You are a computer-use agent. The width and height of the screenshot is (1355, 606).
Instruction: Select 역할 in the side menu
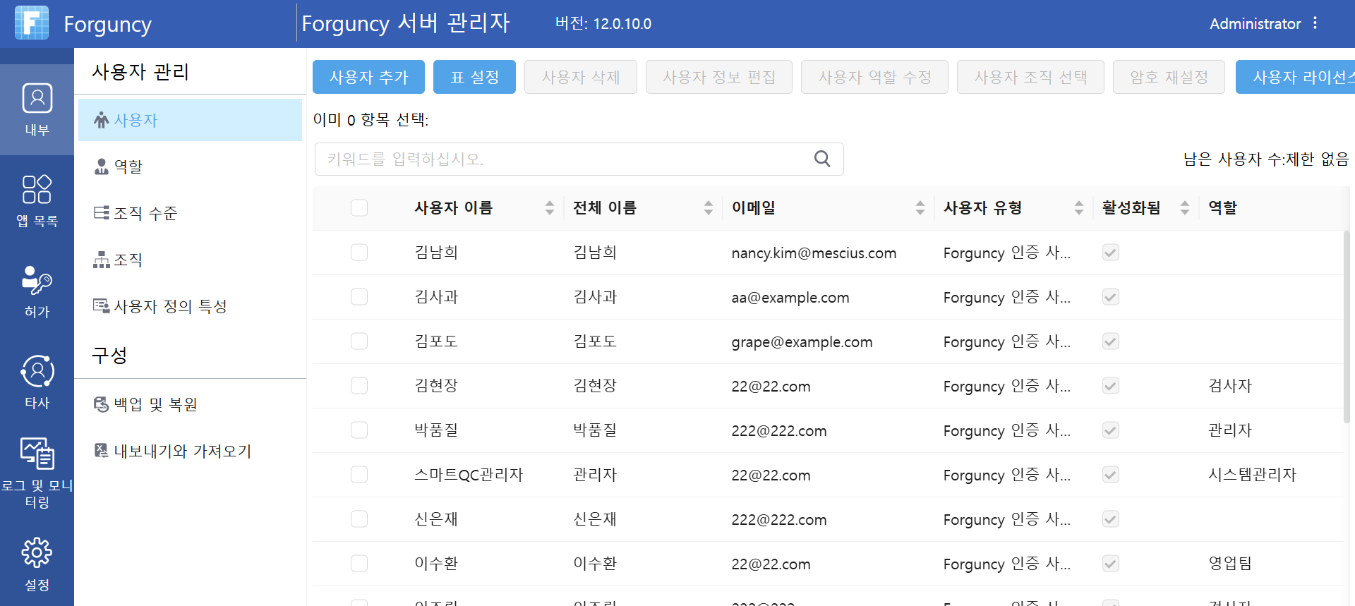(191, 166)
